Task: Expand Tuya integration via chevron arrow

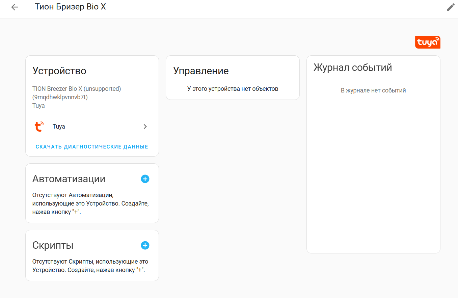Action: click(x=145, y=127)
